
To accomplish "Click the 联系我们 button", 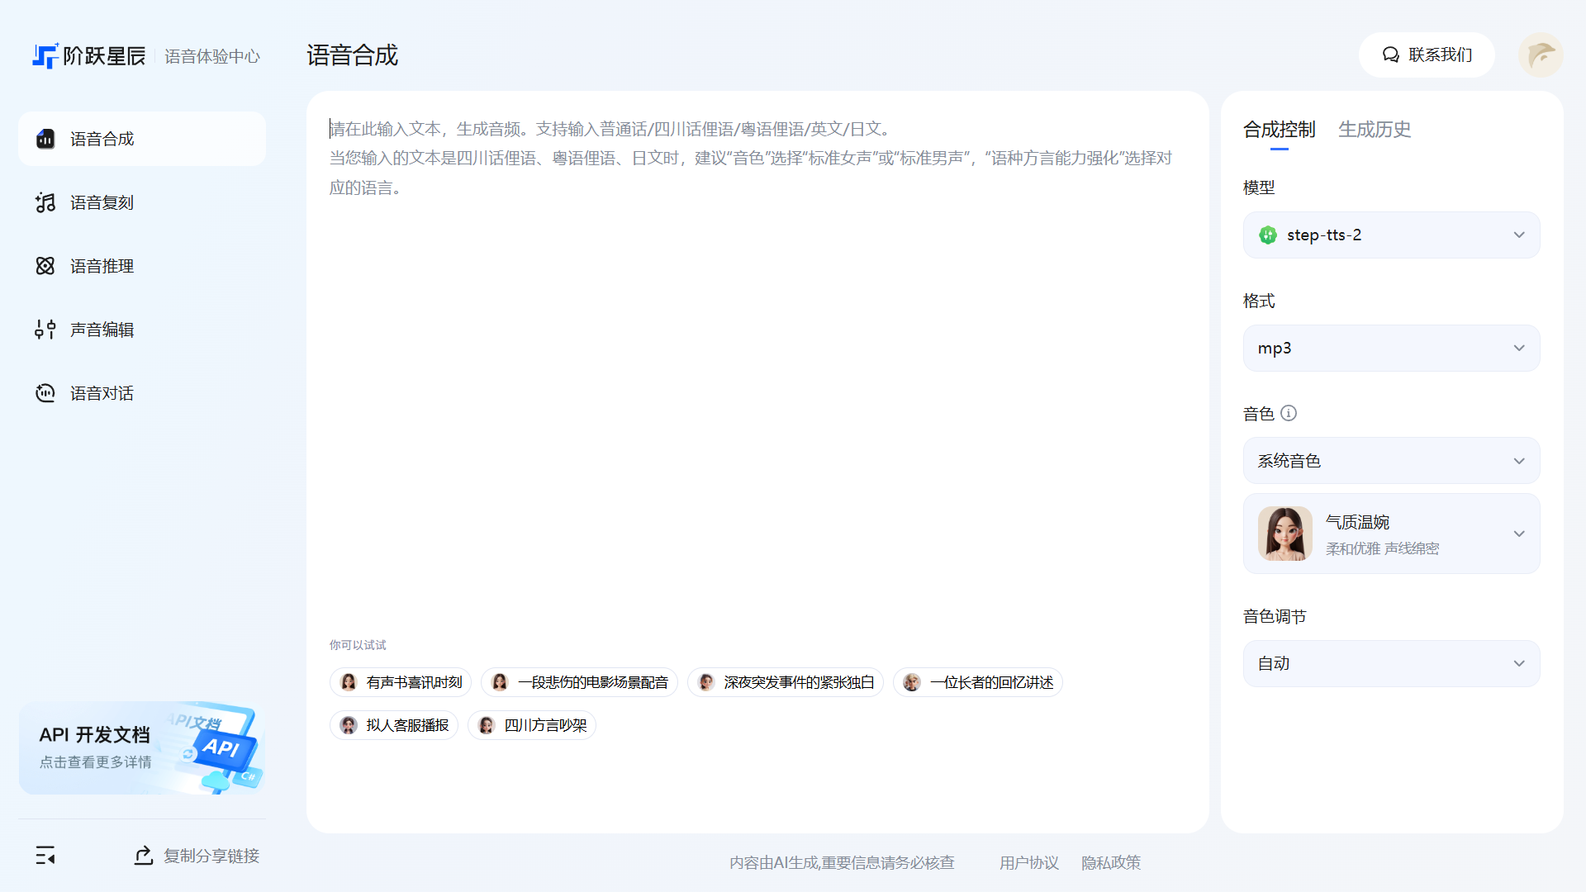I will coord(1427,55).
